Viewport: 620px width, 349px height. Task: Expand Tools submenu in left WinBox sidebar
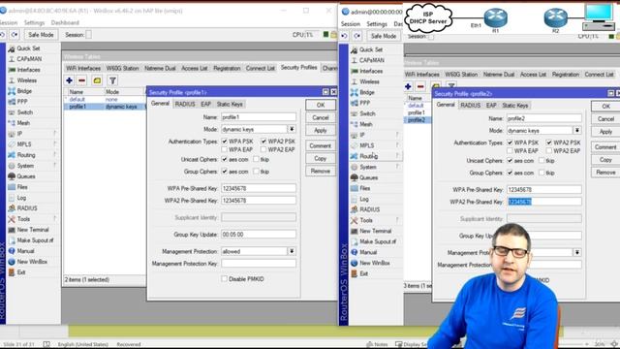(54, 219)
